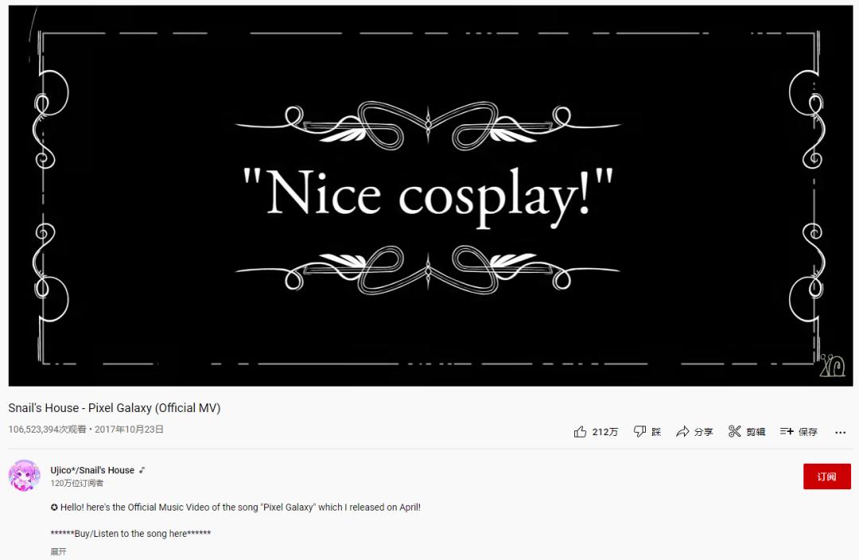Click the thumbs-up like icon
Viewport: 859px width, 560px height.
(580, 432)
